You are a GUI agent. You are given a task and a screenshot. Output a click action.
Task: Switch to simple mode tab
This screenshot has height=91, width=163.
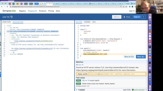[x=6, y=22]
